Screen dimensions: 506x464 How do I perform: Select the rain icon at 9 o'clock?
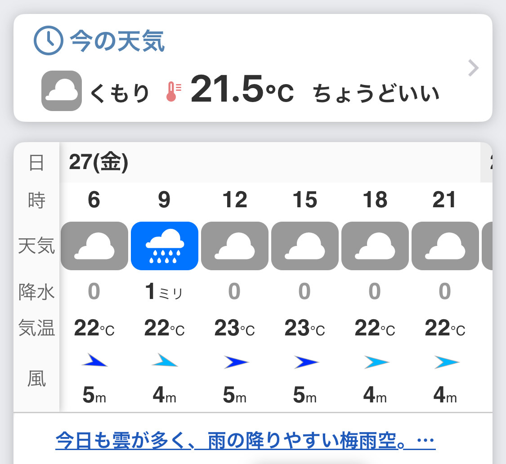pos(165,246)
